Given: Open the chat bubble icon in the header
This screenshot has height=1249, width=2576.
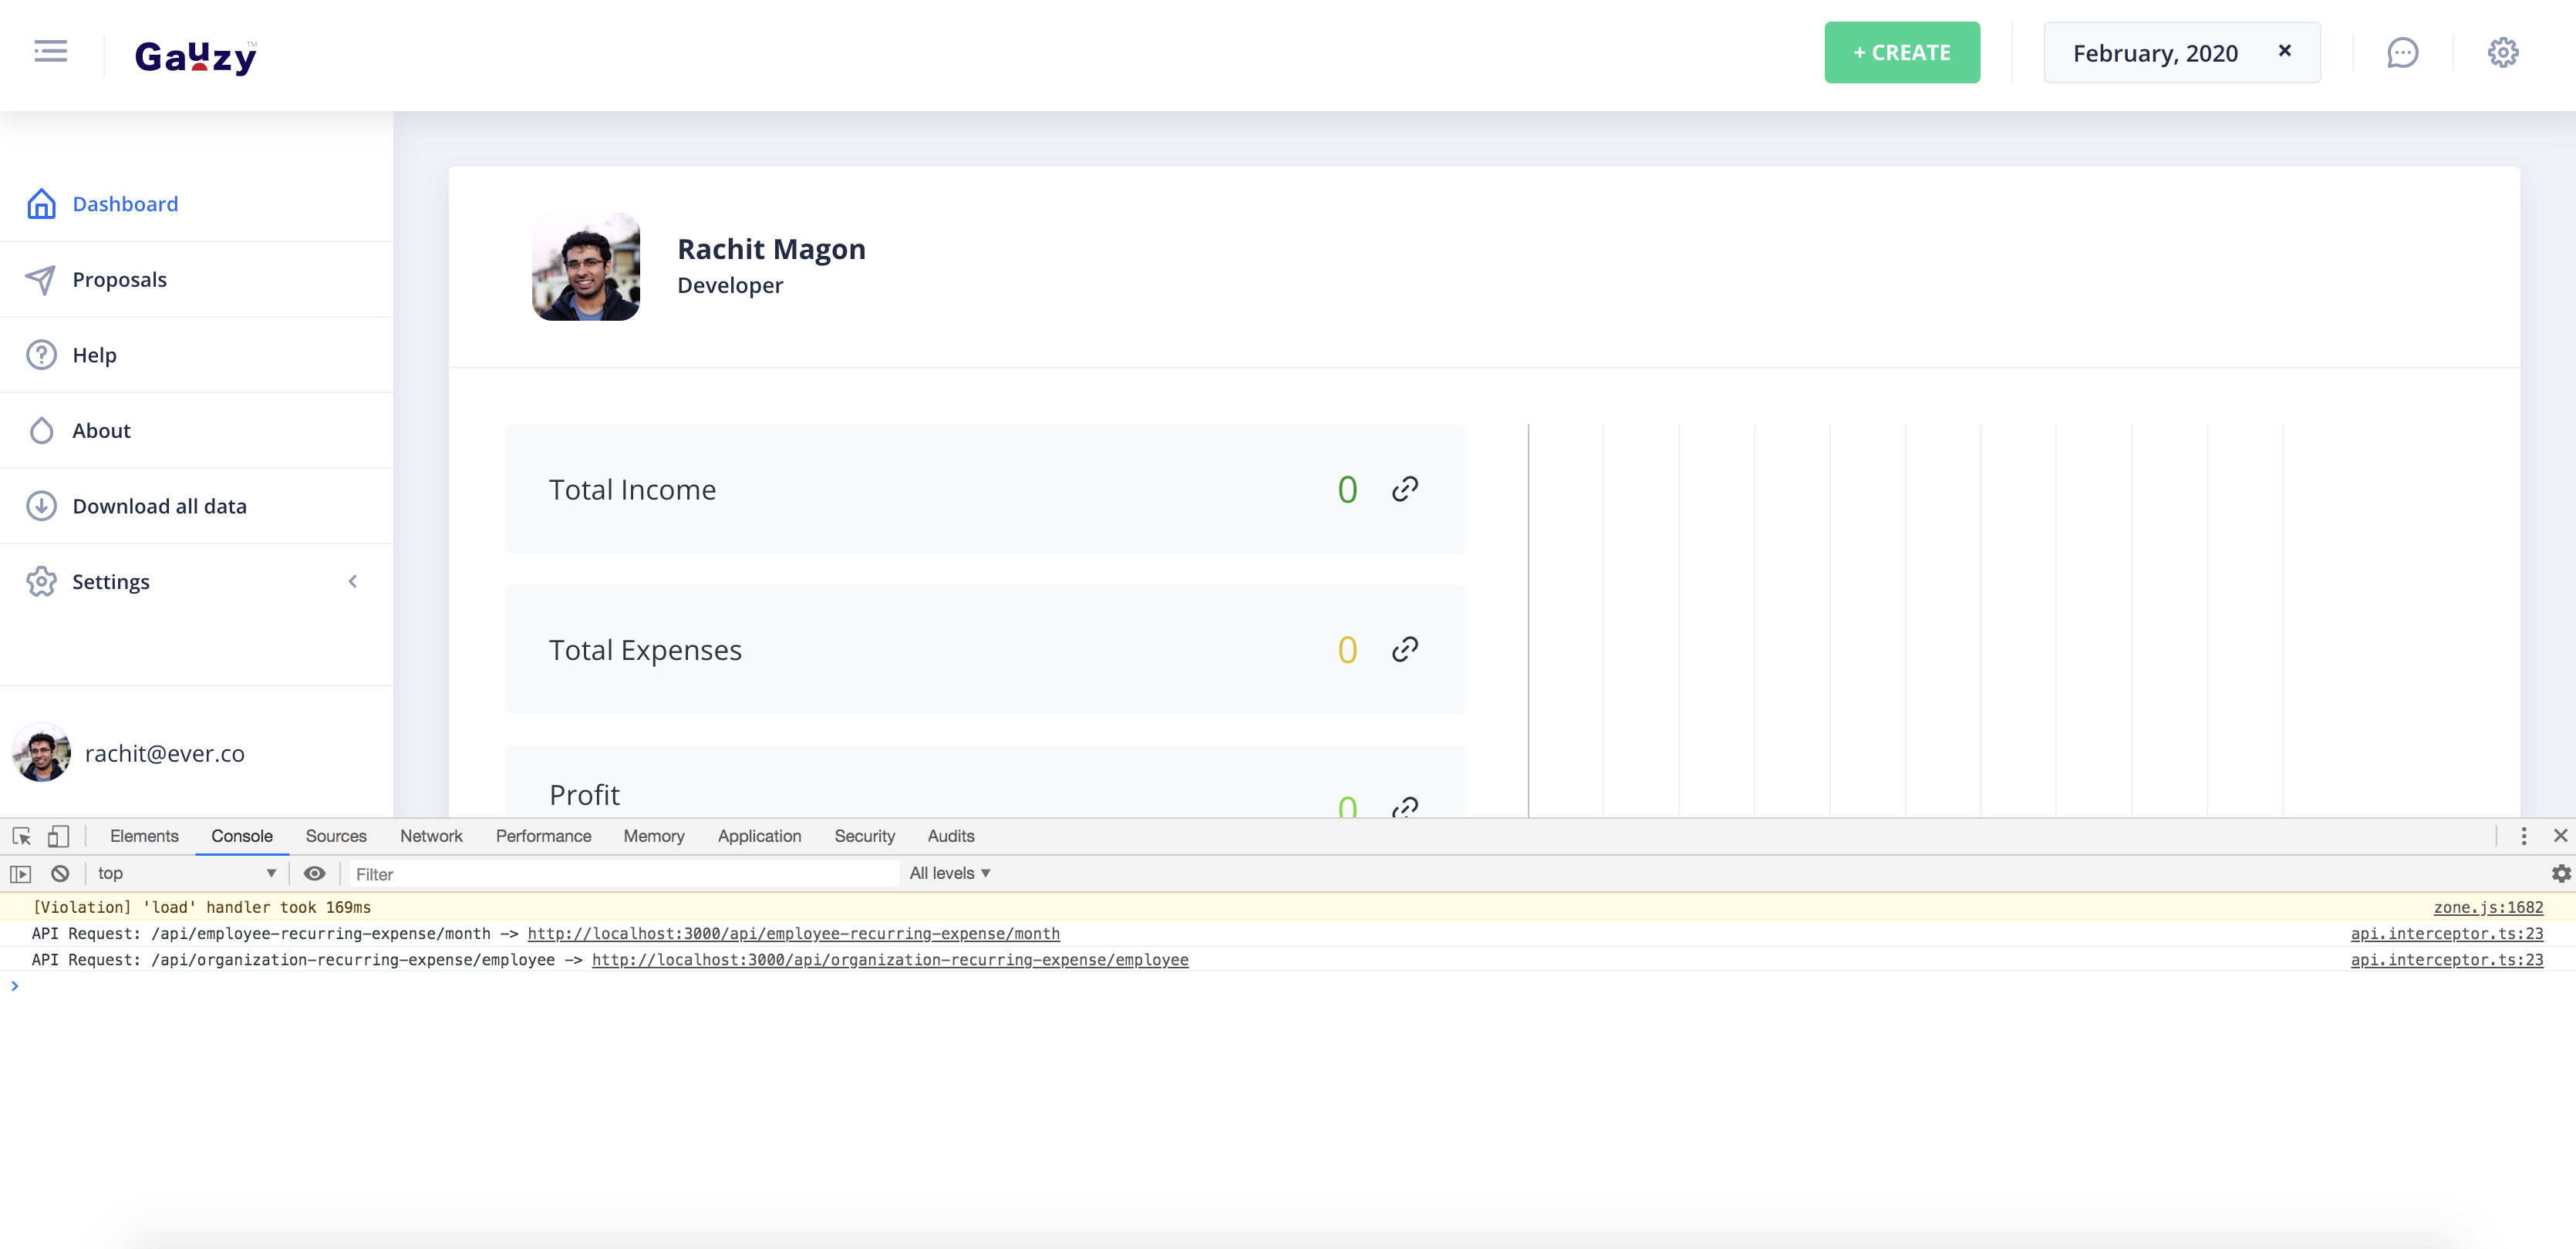Looking at the screenshot, I should click(2403, 52).
